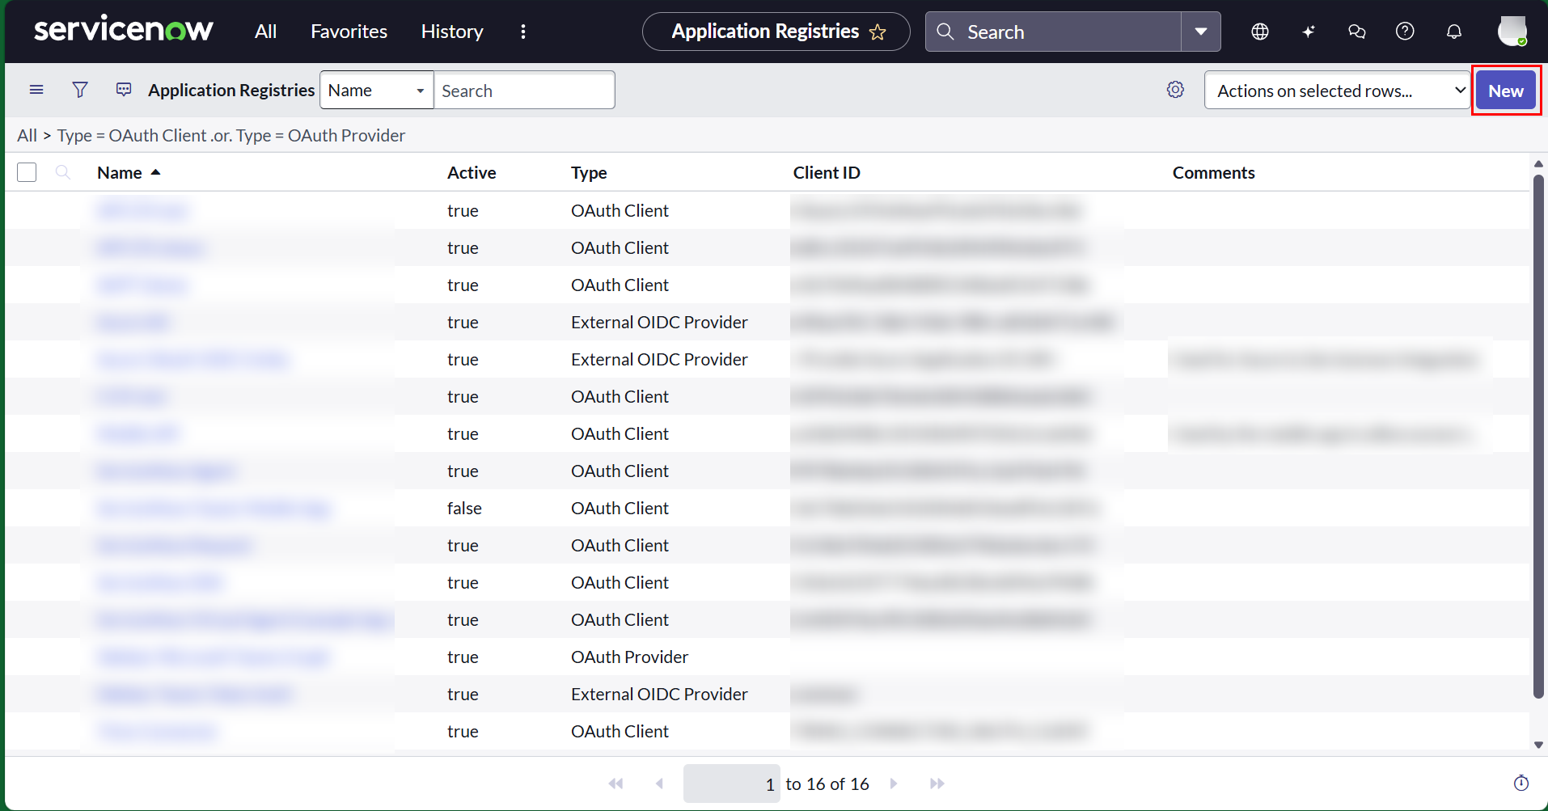The image size is (1548, 811).
Task: Open the list filter funnel icon
Action: point(80,90)
